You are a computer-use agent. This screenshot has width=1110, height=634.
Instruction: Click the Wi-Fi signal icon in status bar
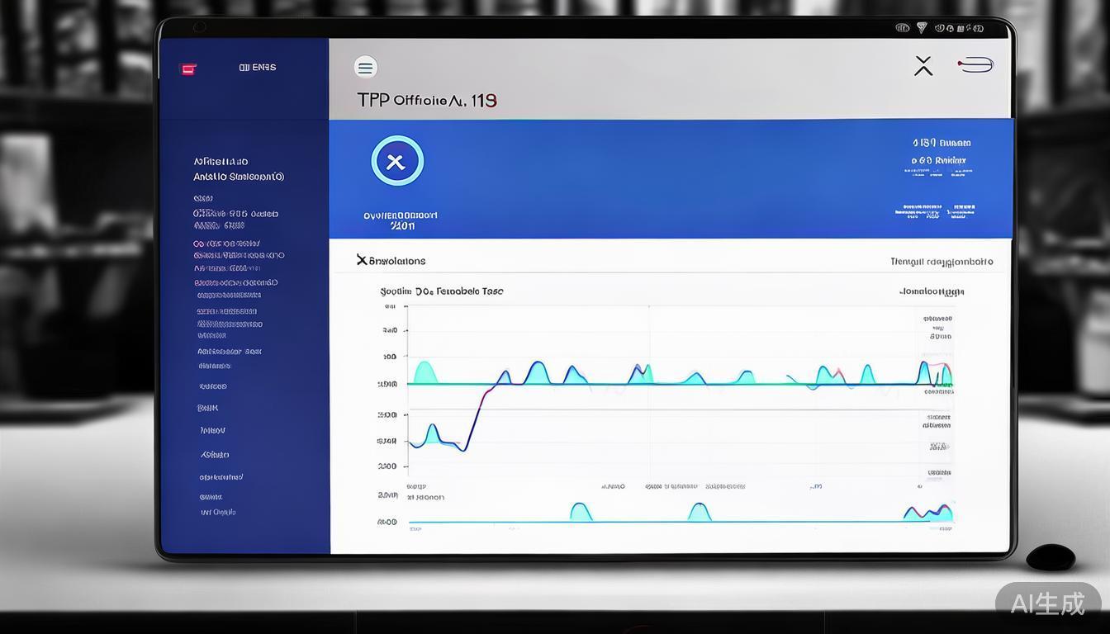922,28
